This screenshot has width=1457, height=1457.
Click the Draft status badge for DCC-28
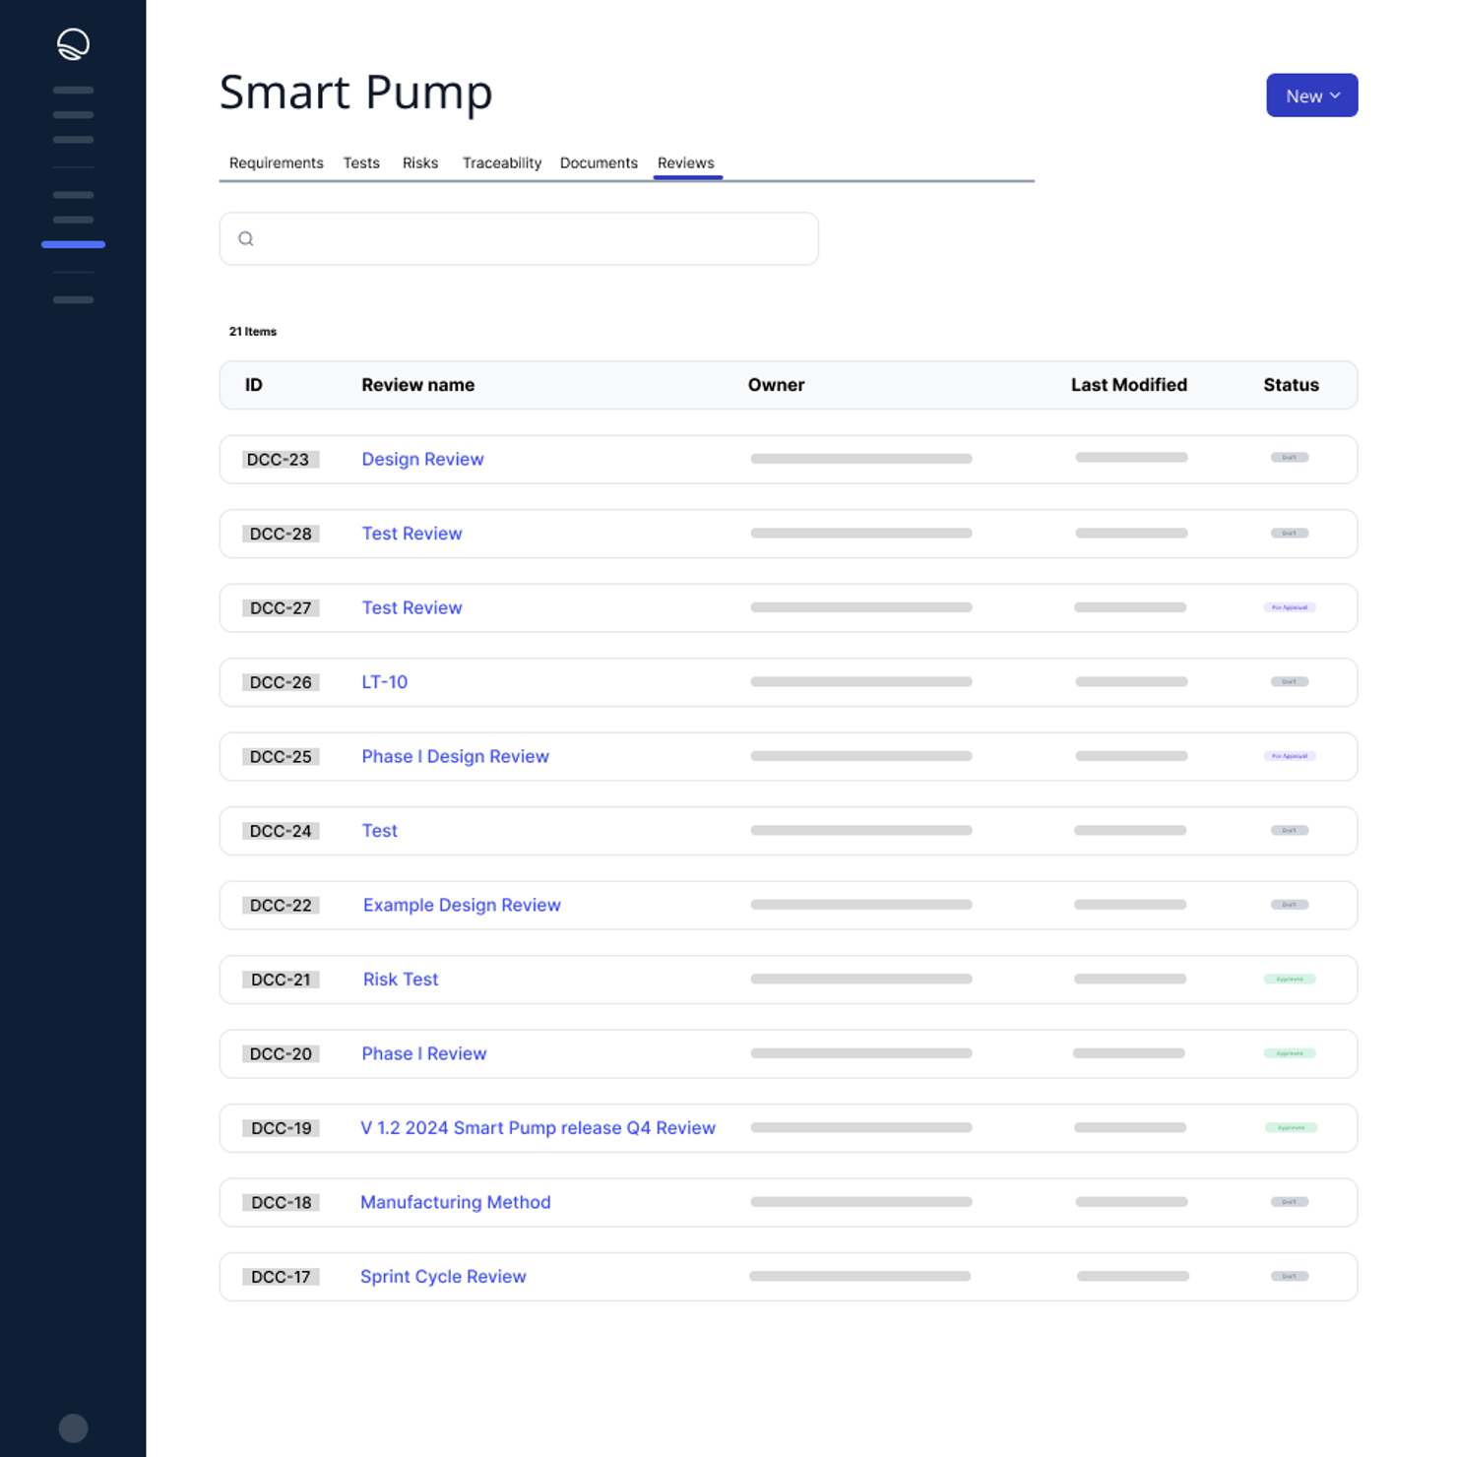1290,534
